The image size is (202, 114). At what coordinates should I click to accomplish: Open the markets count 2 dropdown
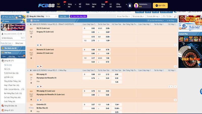pos(170,86)
